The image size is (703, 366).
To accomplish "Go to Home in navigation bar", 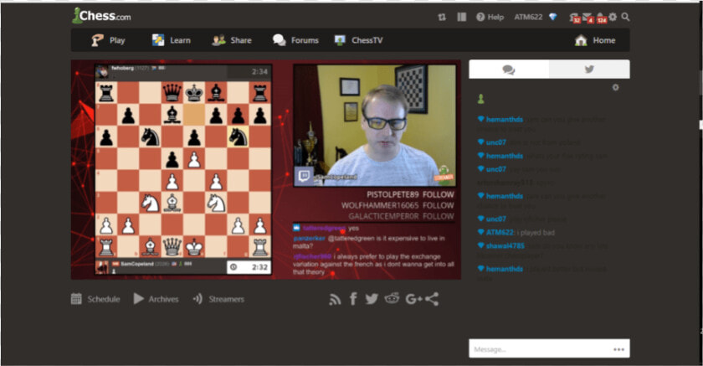I will tap(595, 40).
